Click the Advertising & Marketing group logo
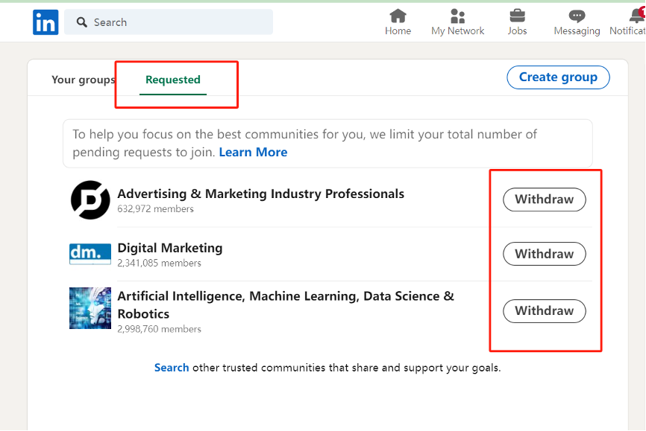This screenshot has height=431, width=646. pos(90,200)
